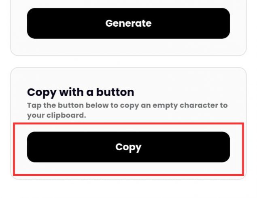This screenshot has width=257, height=198.
Task: Click the white "Copy" label text
Action: tap(128, 147)
